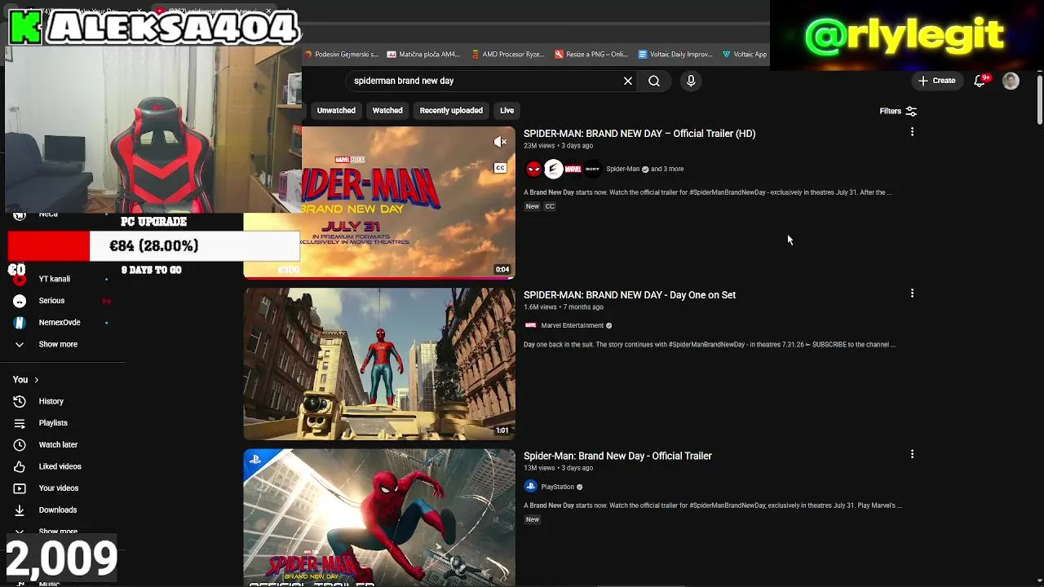This screenshot has height=587, width=1044.
Task: Open the Matična ploča AM4 bookmark
Action: [x=424, y=55]
